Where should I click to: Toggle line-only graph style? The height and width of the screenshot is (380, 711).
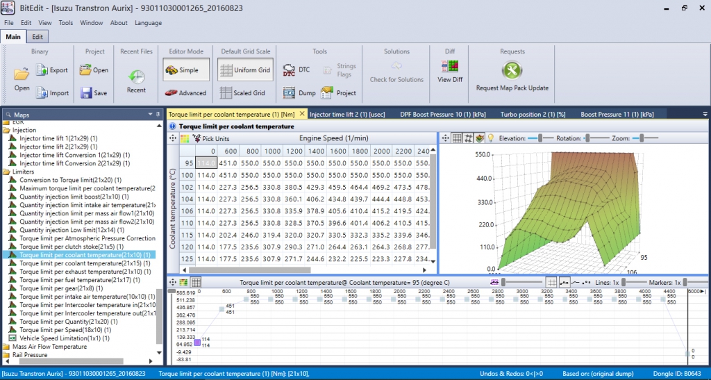576,283
